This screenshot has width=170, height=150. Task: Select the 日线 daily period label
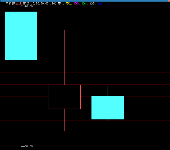pos(19,4)
